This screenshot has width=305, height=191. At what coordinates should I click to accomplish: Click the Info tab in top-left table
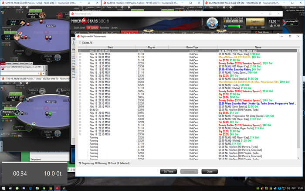click(27, 64)
